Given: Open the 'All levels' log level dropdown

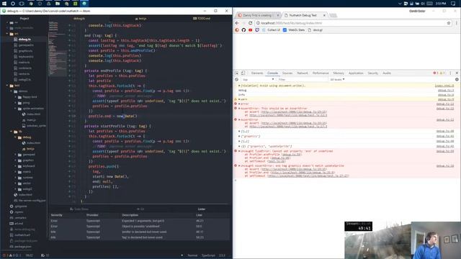Looking at the screenshot, I should (x=337, y=79).
